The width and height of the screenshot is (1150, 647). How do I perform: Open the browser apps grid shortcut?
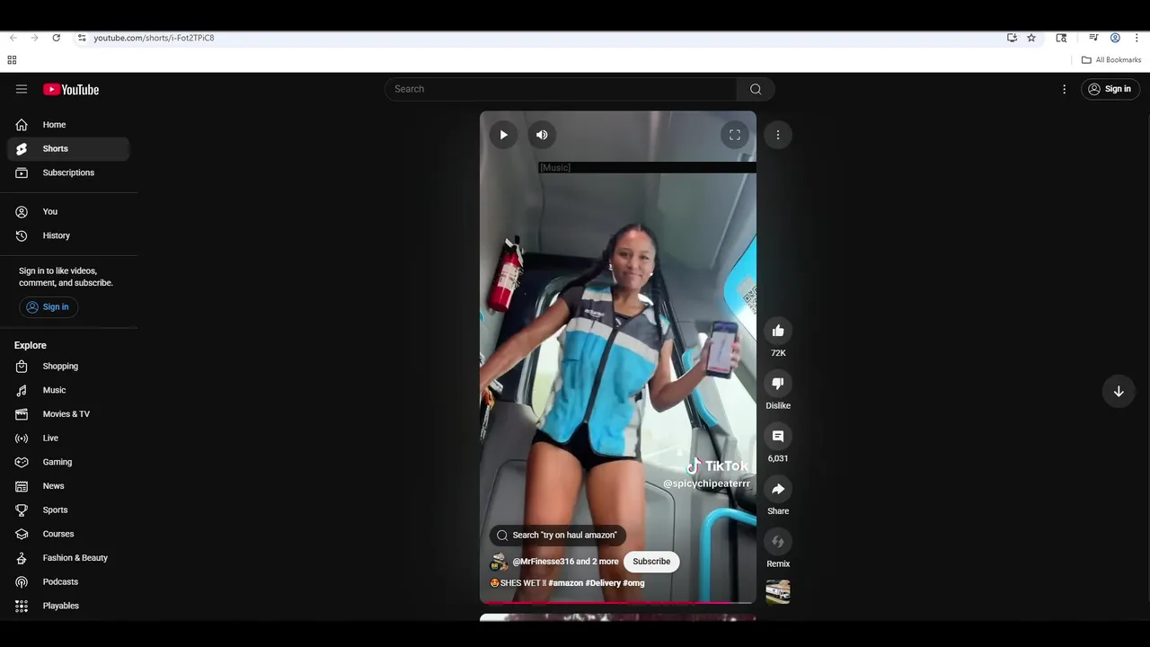[x=12, y=60]
